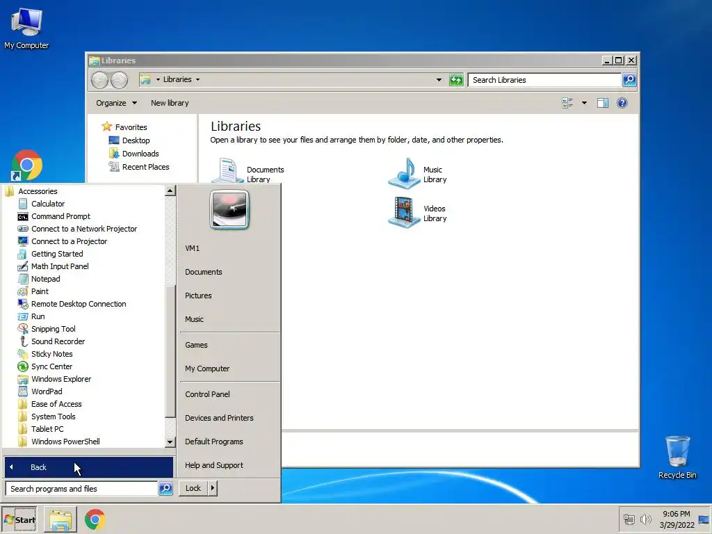This screenshot has height=534, width=712.
Task: Open Getting Started
Action: 57,254
